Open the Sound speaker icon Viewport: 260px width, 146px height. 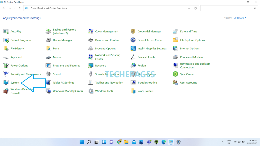(x=48, y=74)
